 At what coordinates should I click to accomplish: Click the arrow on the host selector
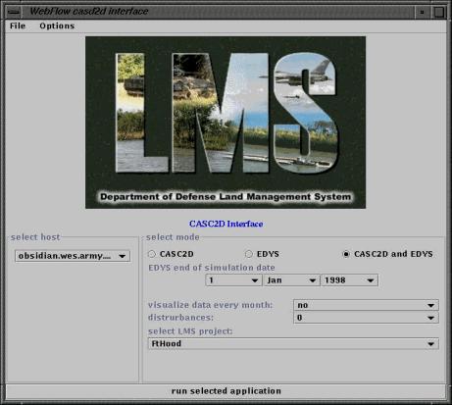[x=123, y=256]
